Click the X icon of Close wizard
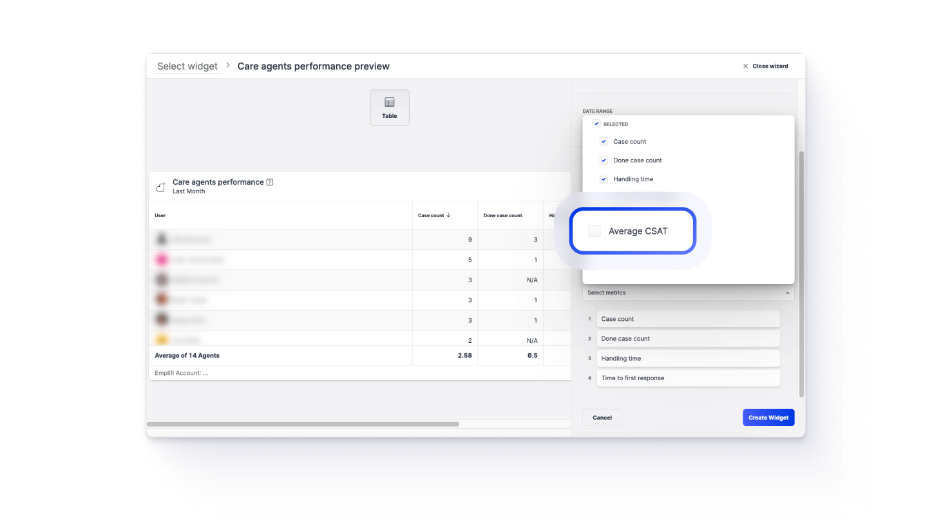Viewport: 952px width, 520px height. point(745,66)
